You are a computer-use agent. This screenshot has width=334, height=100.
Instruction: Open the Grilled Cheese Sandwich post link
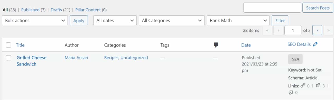[31, 61]
